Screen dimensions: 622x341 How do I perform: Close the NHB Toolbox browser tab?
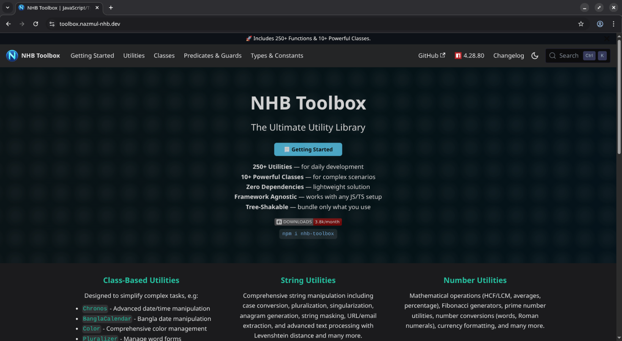[x=97, y=8]
